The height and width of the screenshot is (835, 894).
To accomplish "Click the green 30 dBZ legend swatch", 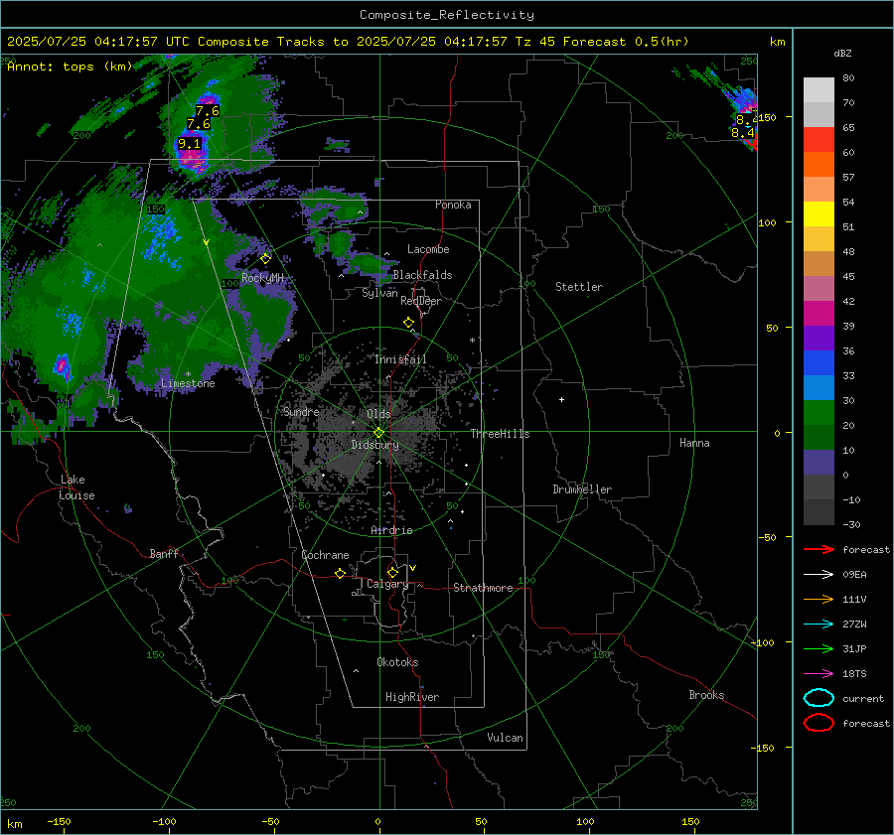I will [x=819, y=412].
